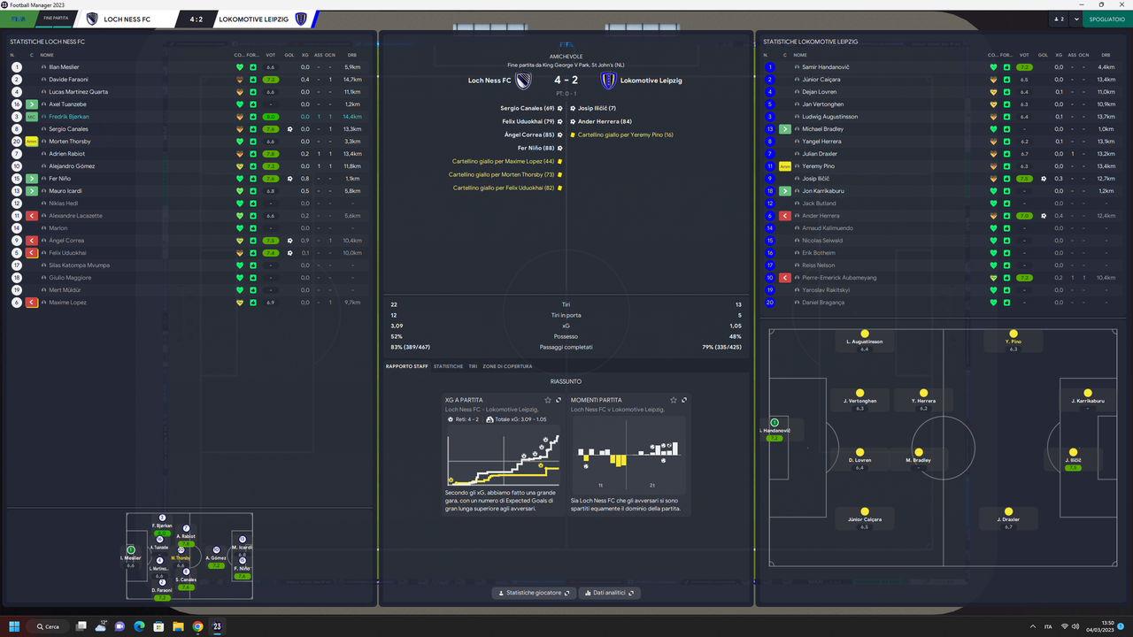Open Dati analitici panel
This screenshot has width=1133, height=637.
609,593
